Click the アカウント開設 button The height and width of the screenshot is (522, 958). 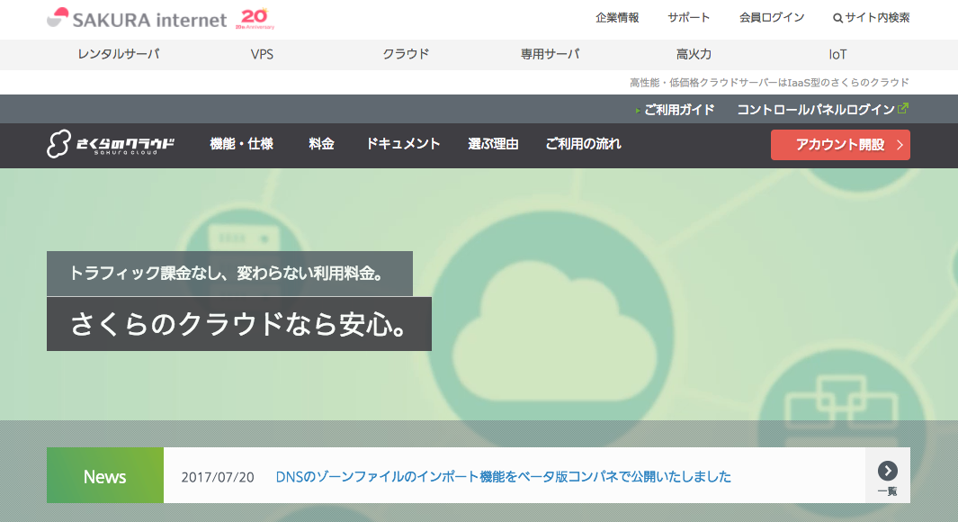point(840,145)
